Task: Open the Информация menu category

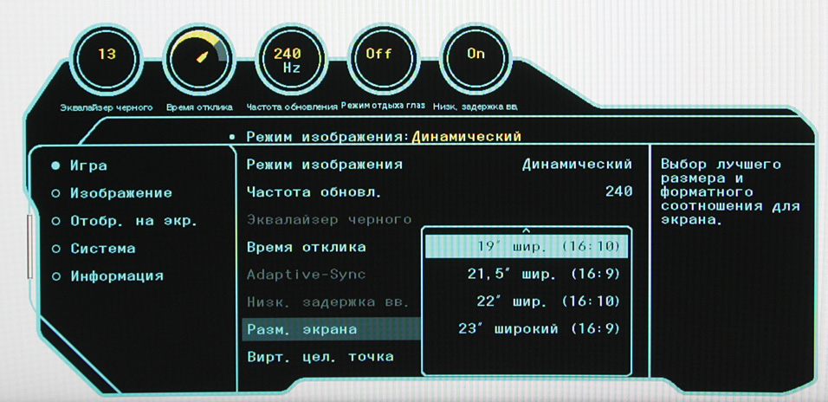Action: pyautogui.click(x=107, y=276)
